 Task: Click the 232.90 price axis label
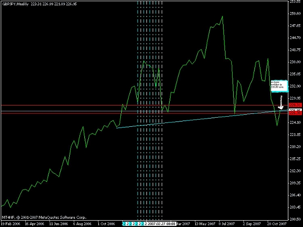point(295,86)
